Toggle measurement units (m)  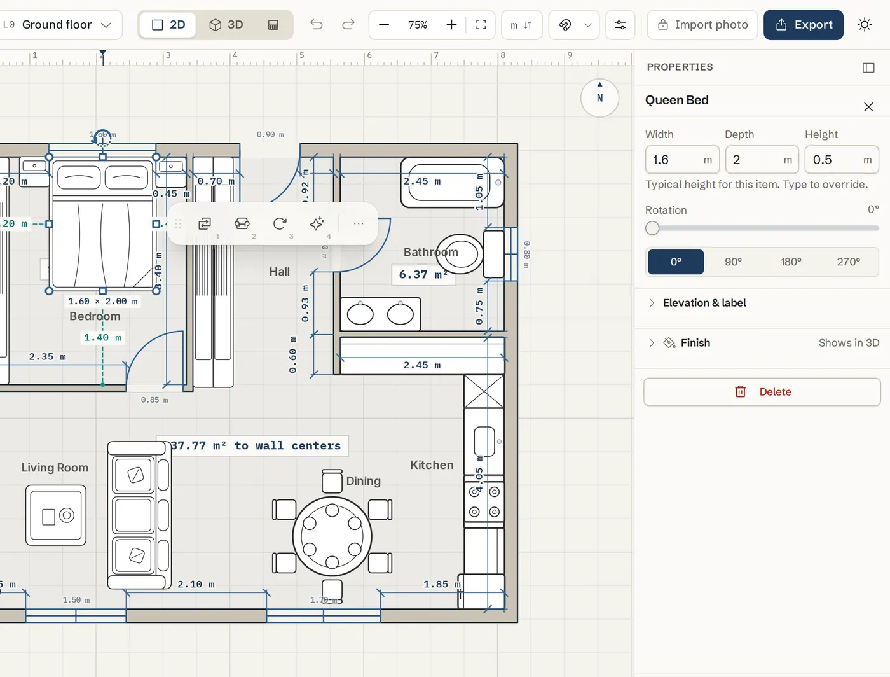click(521, 25)
